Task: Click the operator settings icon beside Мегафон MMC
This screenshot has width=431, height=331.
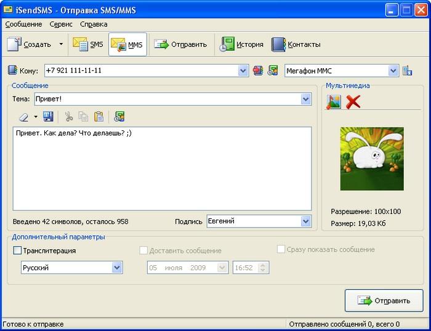Action: [x=407, y=71]
